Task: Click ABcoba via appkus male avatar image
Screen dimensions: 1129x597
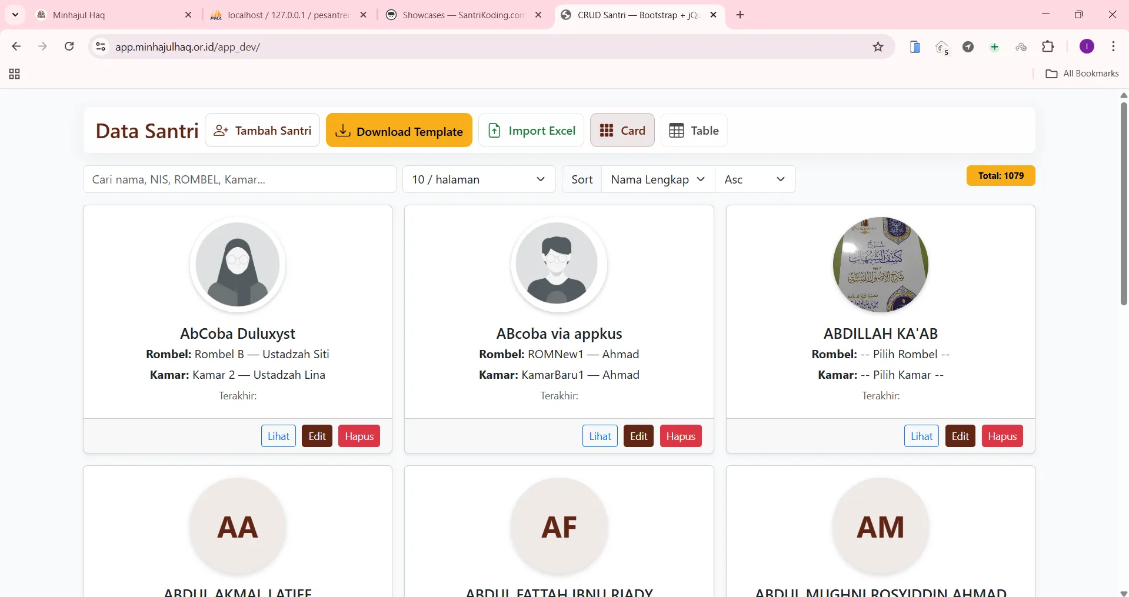Action: [x=559, y=264]
